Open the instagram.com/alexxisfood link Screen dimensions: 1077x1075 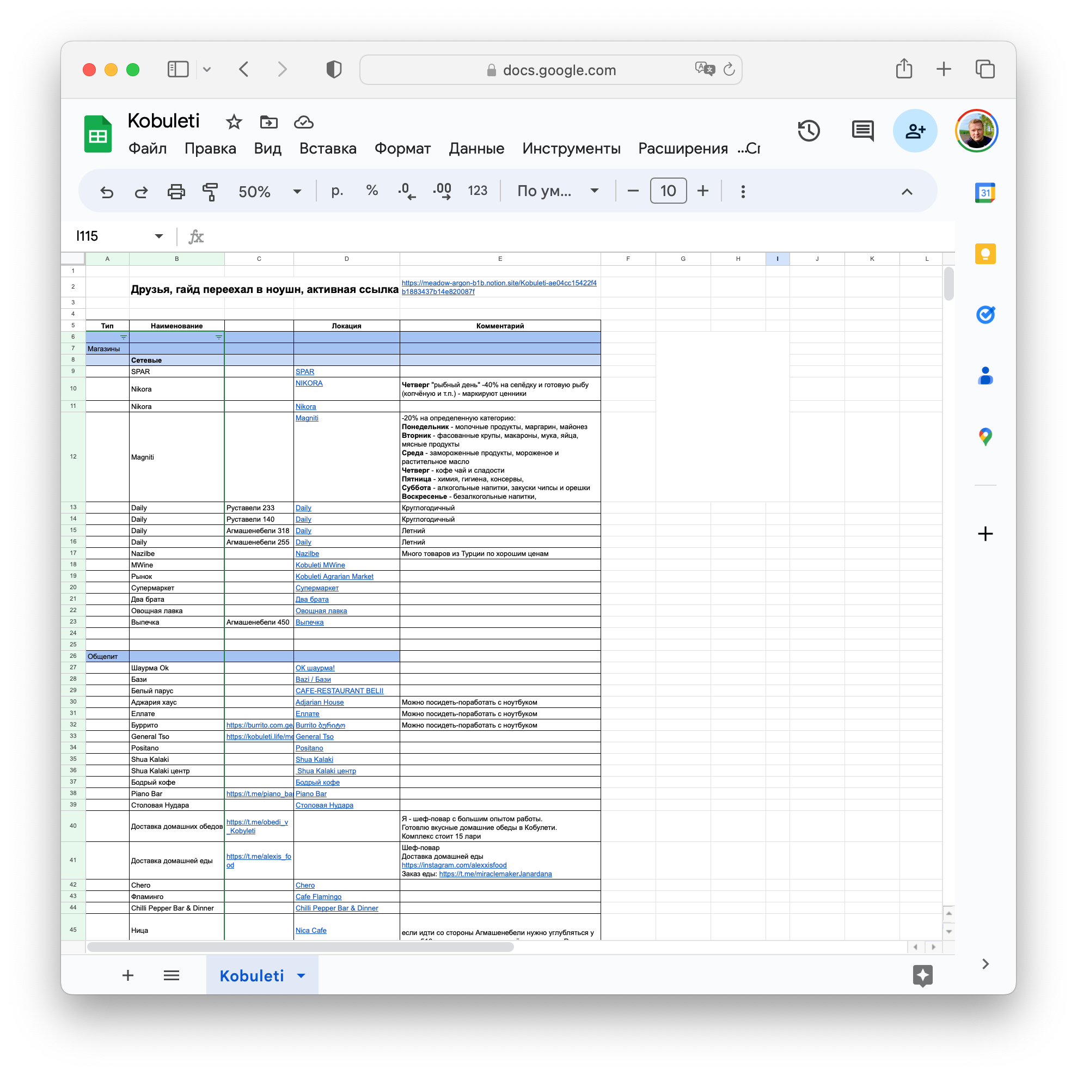(x=454, y=865)
